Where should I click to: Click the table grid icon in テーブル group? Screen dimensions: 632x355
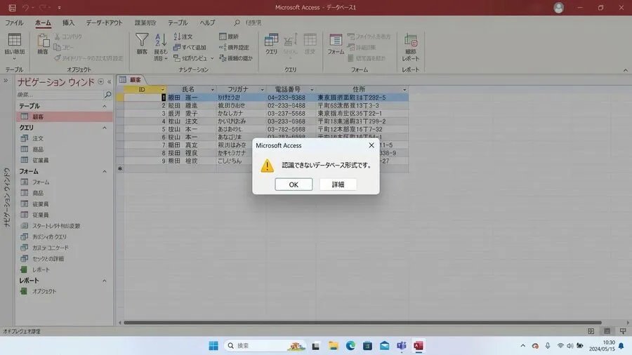click(15, 40)
